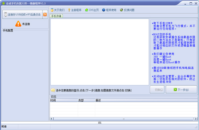This screenshot has height=130, width=199.
Task: Click the 就绪 status bar text
Action: (x=4, y=126)
